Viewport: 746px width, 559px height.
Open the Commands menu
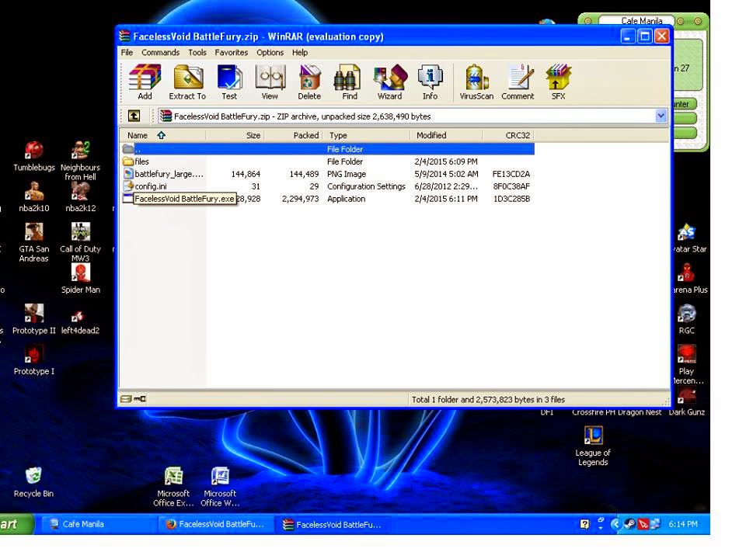tap(160, 52)
